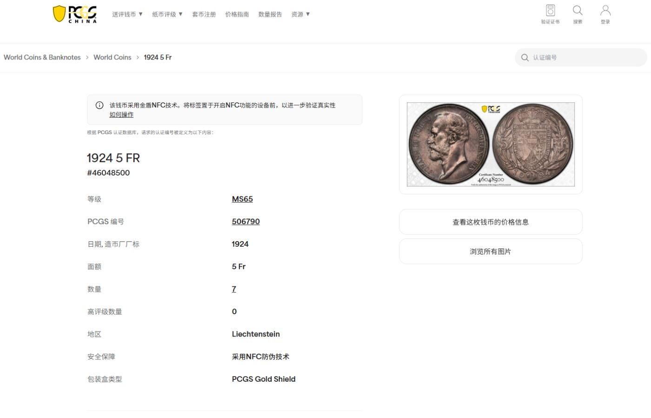The image size is (651, 418).
Task: Click the population count 7 link
Action: (234, 289)
